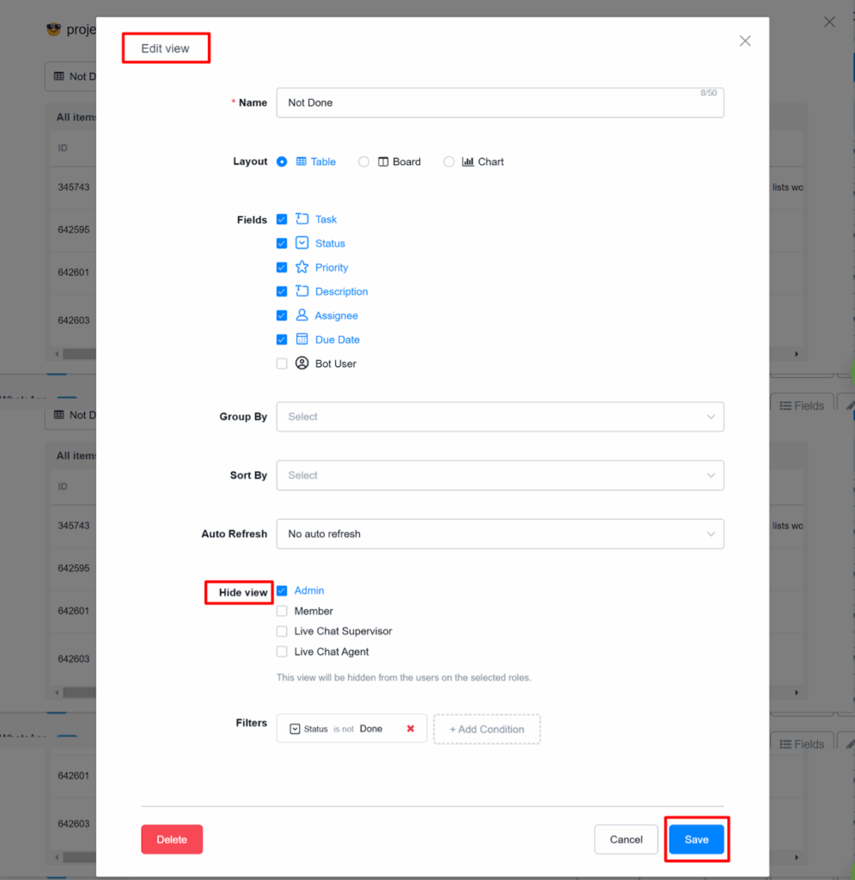Image resolution: width=855 pixels, height=880 pixels.
Task: Click the Task field text icon
Action: pos(302,219)
